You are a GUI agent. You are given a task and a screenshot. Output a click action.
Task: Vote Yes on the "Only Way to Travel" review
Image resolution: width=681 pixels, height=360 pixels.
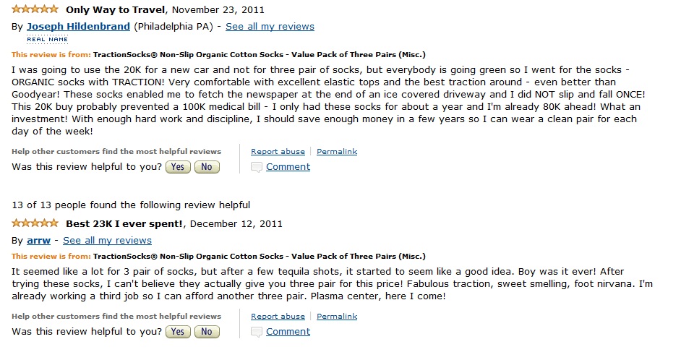[x=178, y=167]
